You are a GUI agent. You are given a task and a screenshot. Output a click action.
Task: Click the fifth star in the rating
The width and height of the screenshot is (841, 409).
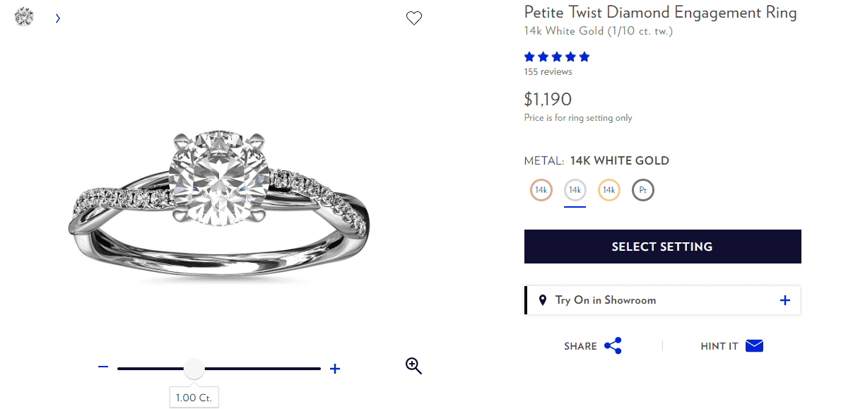tap(584, 57)
